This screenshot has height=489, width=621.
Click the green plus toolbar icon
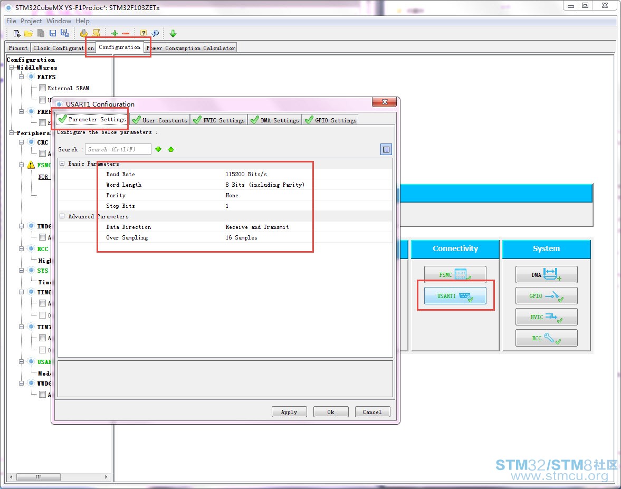[x=114, y=34]
